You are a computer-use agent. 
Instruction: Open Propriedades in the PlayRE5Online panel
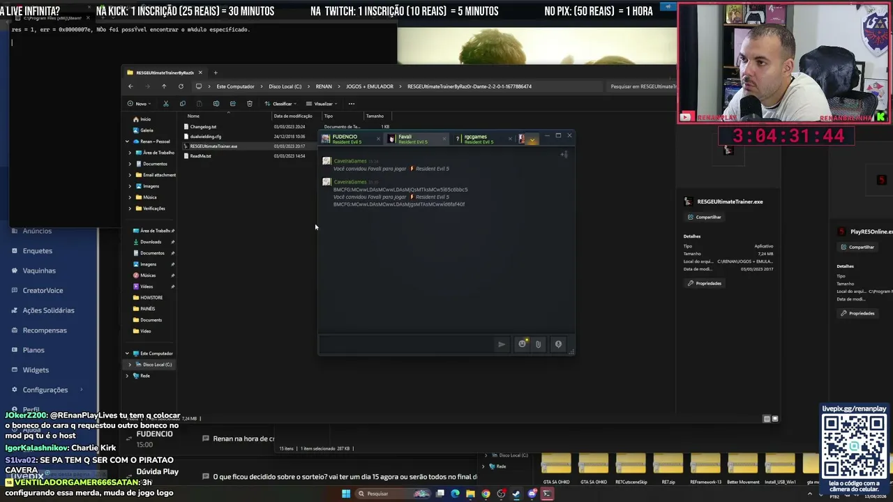tap(857, 313)
